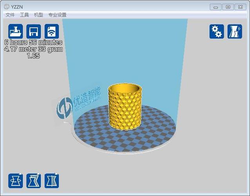Open the 机型 menu
The height and width of the screenshot is (196, 250).
(x=38, y=15)
